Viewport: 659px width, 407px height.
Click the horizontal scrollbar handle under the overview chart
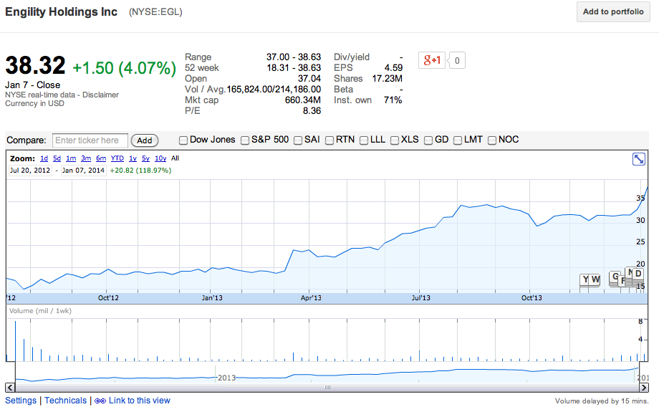pyautogui.click(x=327, y=388)
